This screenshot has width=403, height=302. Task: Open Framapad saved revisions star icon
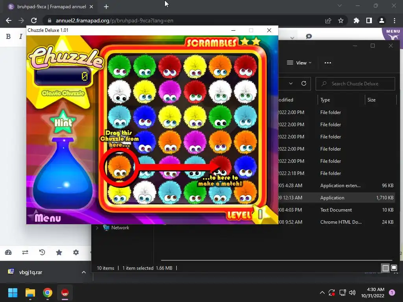click(59, 252)
